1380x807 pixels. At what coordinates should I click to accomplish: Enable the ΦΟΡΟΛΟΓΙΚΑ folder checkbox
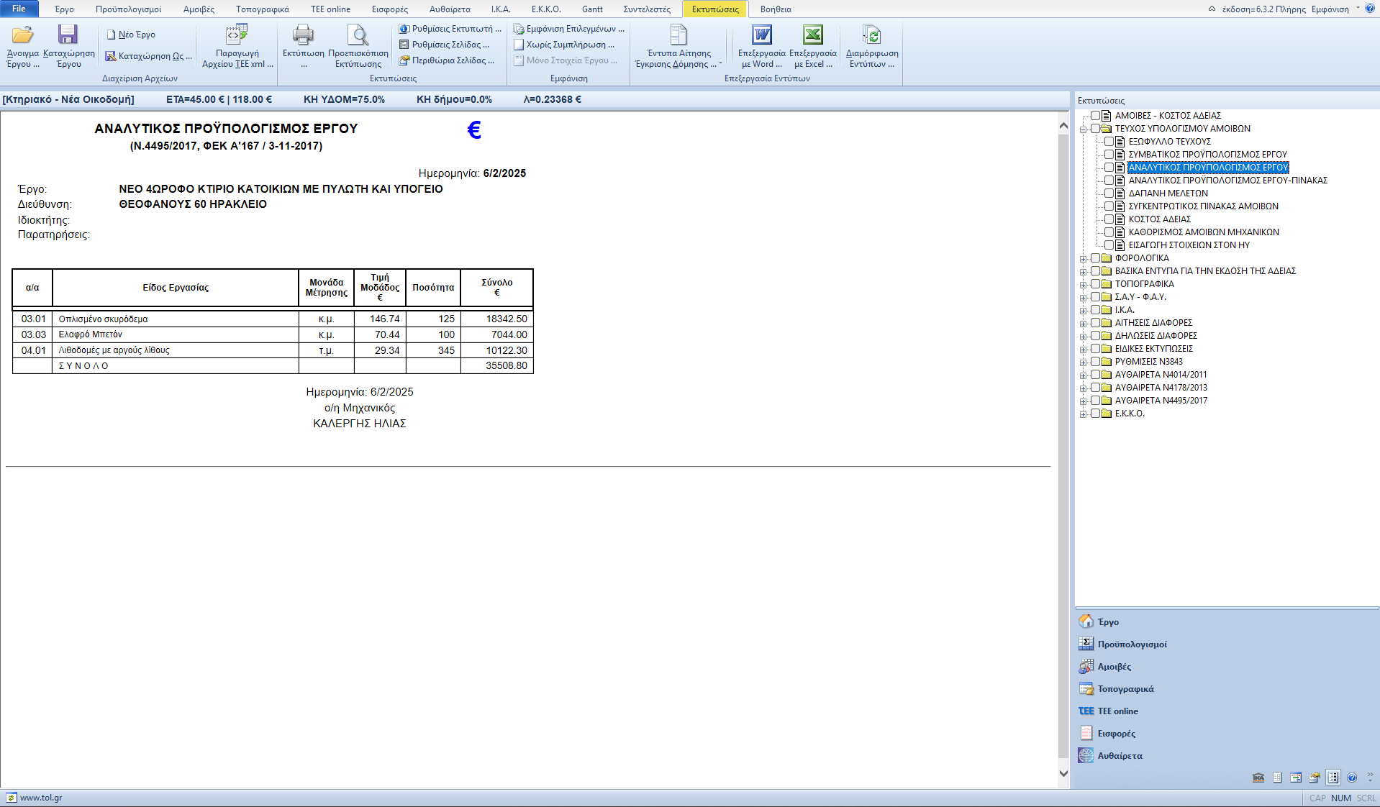[x=1095, y=258]
